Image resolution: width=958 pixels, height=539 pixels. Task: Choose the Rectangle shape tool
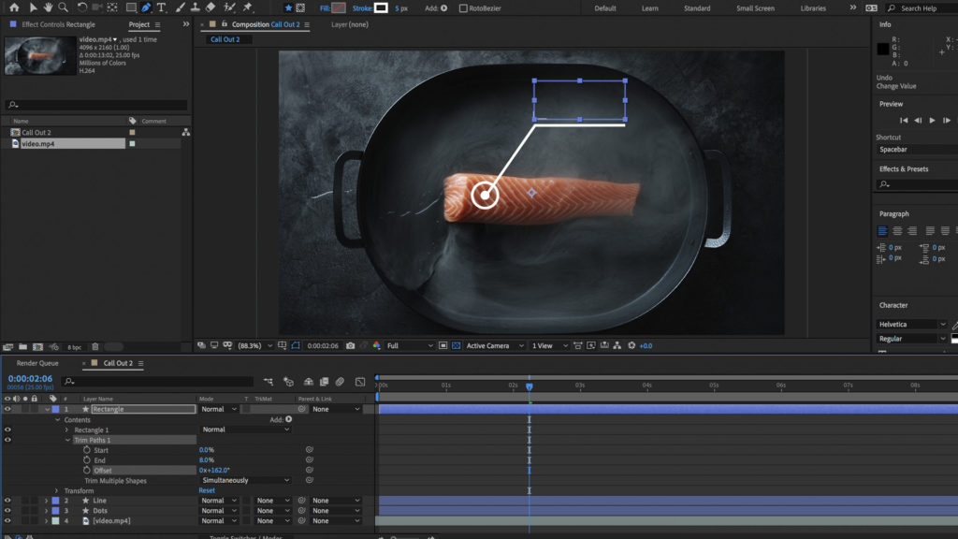click(131, 7)
